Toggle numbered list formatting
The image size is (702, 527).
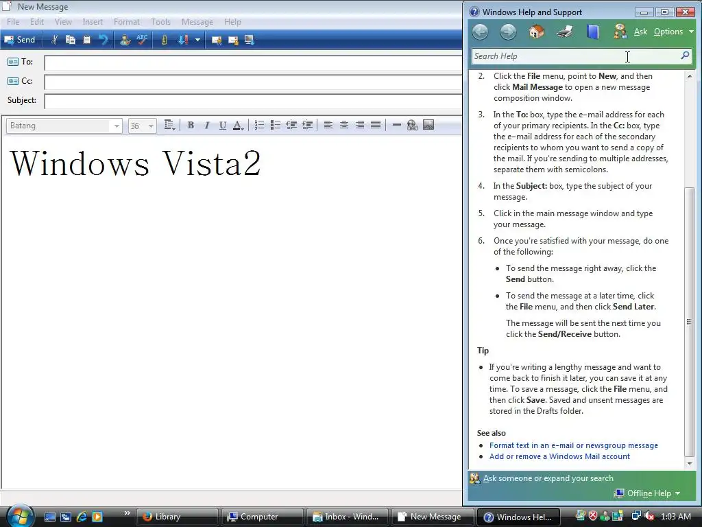(x=259, y=125)
